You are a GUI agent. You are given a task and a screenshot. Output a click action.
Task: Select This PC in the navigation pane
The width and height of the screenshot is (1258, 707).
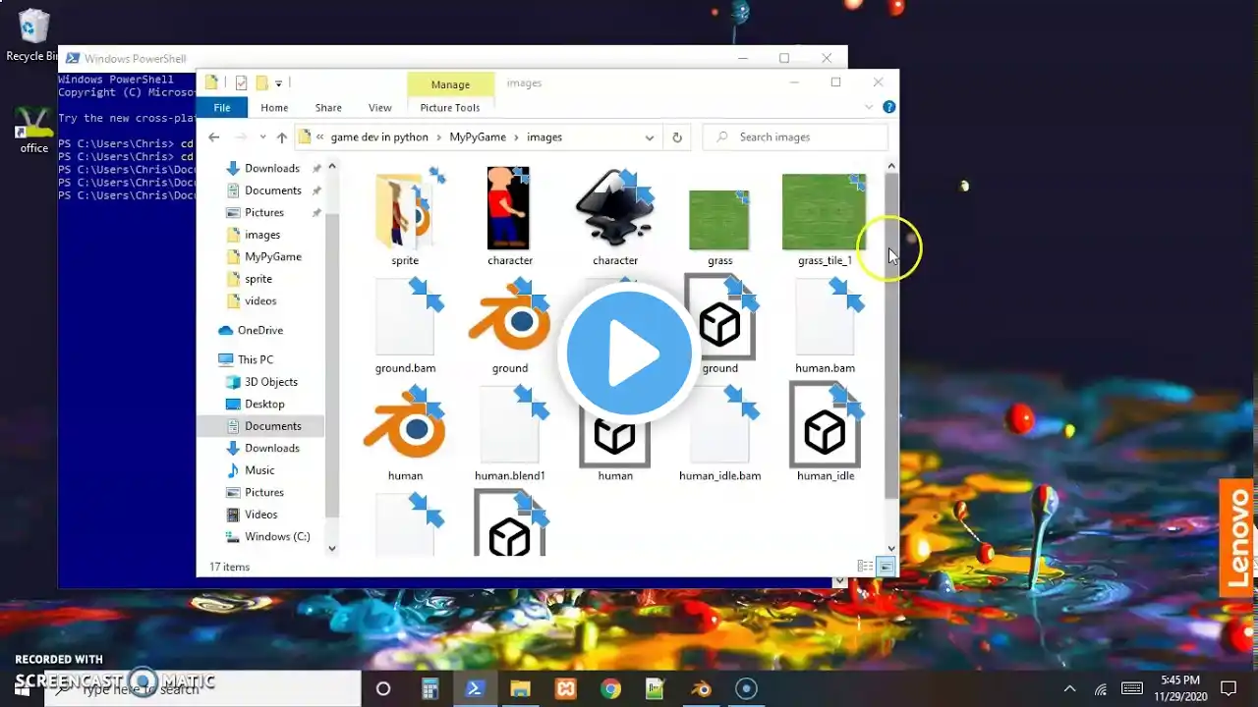click(255, 359)
